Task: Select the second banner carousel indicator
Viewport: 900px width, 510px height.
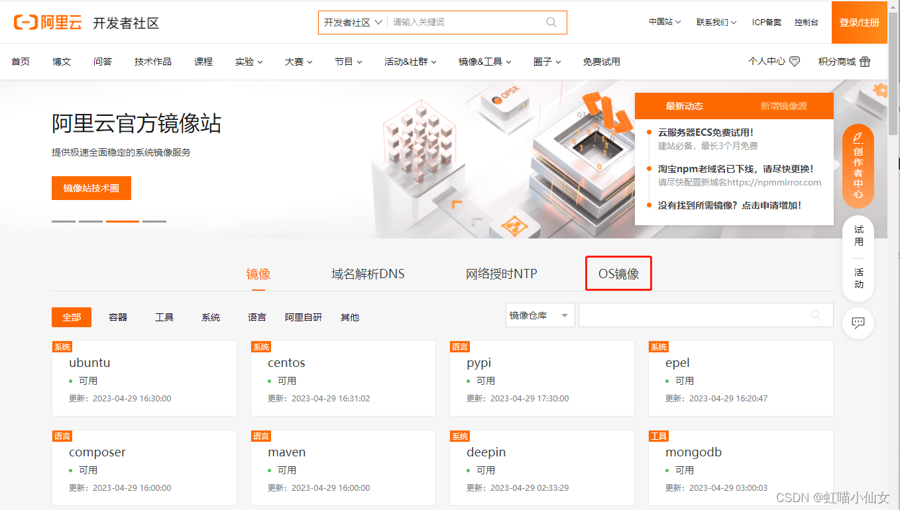Action: click(91, 221)
